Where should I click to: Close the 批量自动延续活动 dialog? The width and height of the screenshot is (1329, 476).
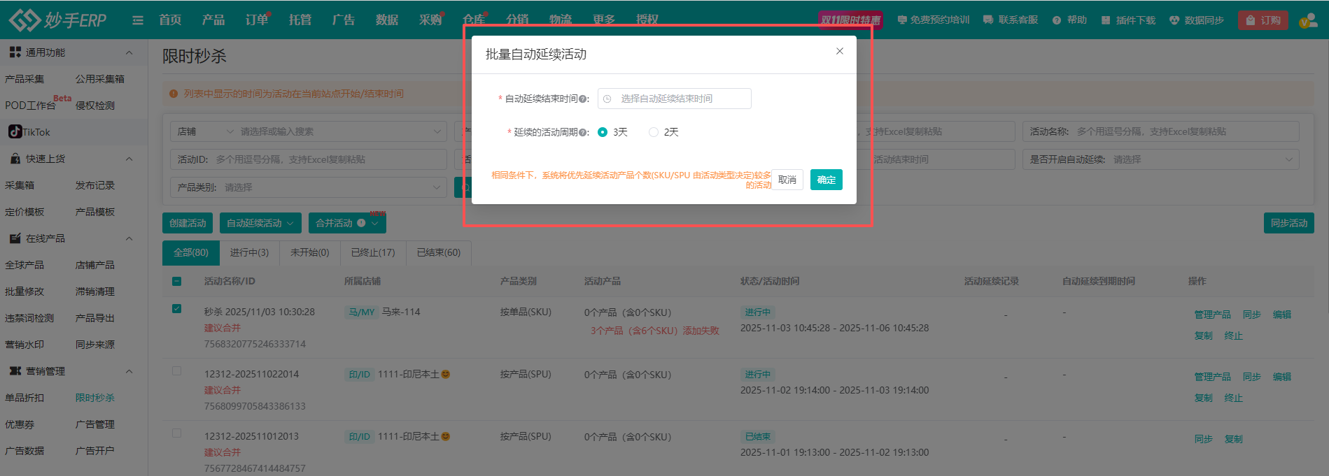click(840, 51)
